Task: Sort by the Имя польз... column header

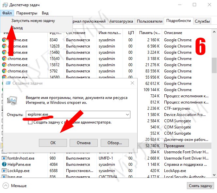Action: coord(109,33)
